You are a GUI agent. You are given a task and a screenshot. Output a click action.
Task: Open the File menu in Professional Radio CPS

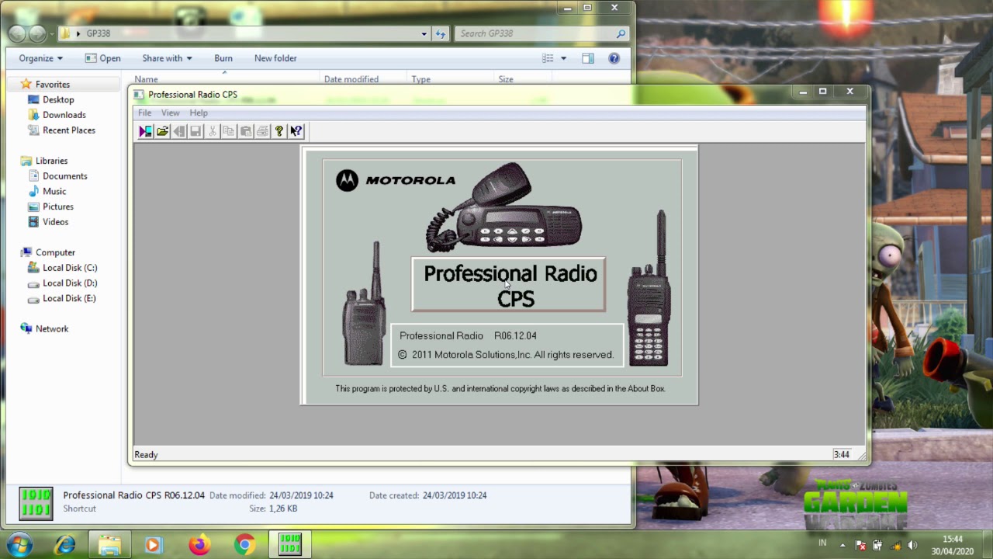click(x=145, y=113)
